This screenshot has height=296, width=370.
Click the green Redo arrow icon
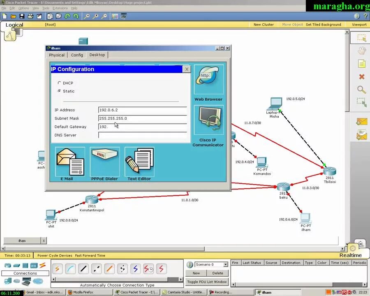pyautogui.click(x=76, y=16)
